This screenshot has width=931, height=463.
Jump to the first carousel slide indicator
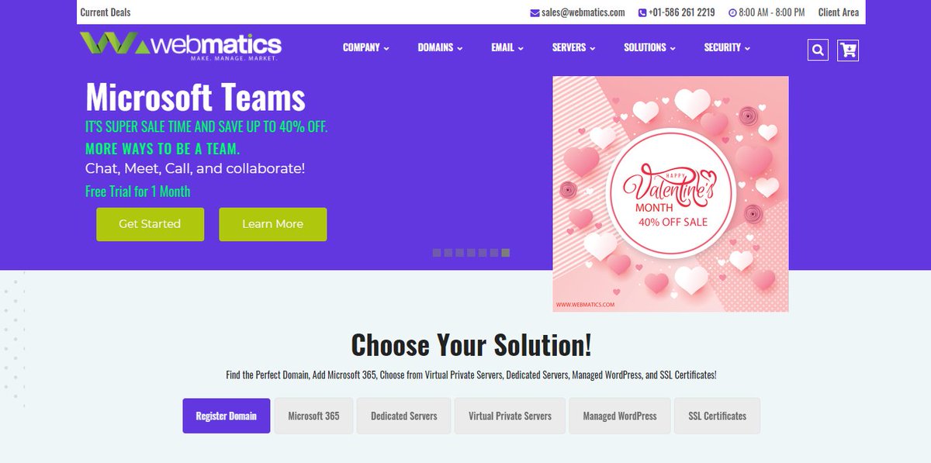tap(436, 253)
